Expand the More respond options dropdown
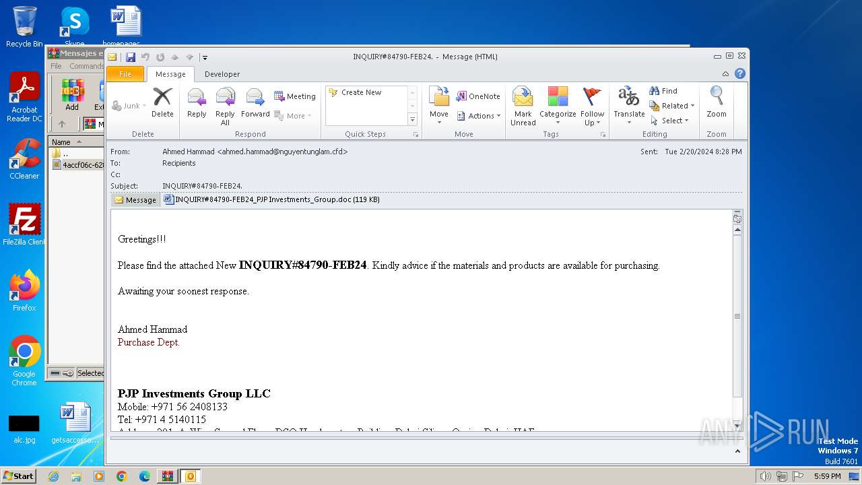Viewport: 862px width, 485px height. 293,116
